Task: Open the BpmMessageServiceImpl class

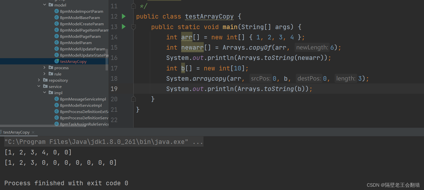Action: [x=83, y=99]
